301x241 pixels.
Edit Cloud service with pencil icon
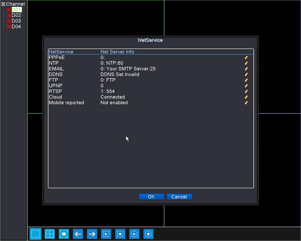[246, 97]
